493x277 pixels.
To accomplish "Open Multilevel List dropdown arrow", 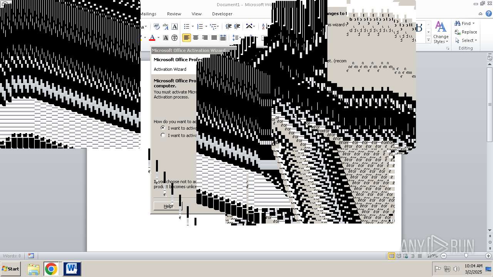I will [x=218, y=27].
